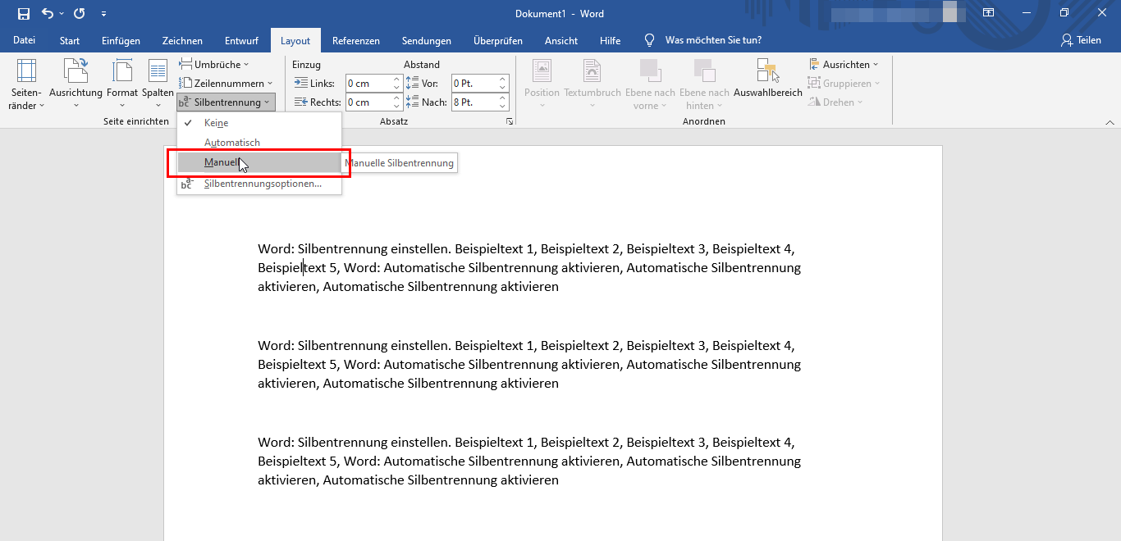1121x541 pixels.
Task: Open the Entwurf ribbon tab
Action: click(x=241, y=41)
